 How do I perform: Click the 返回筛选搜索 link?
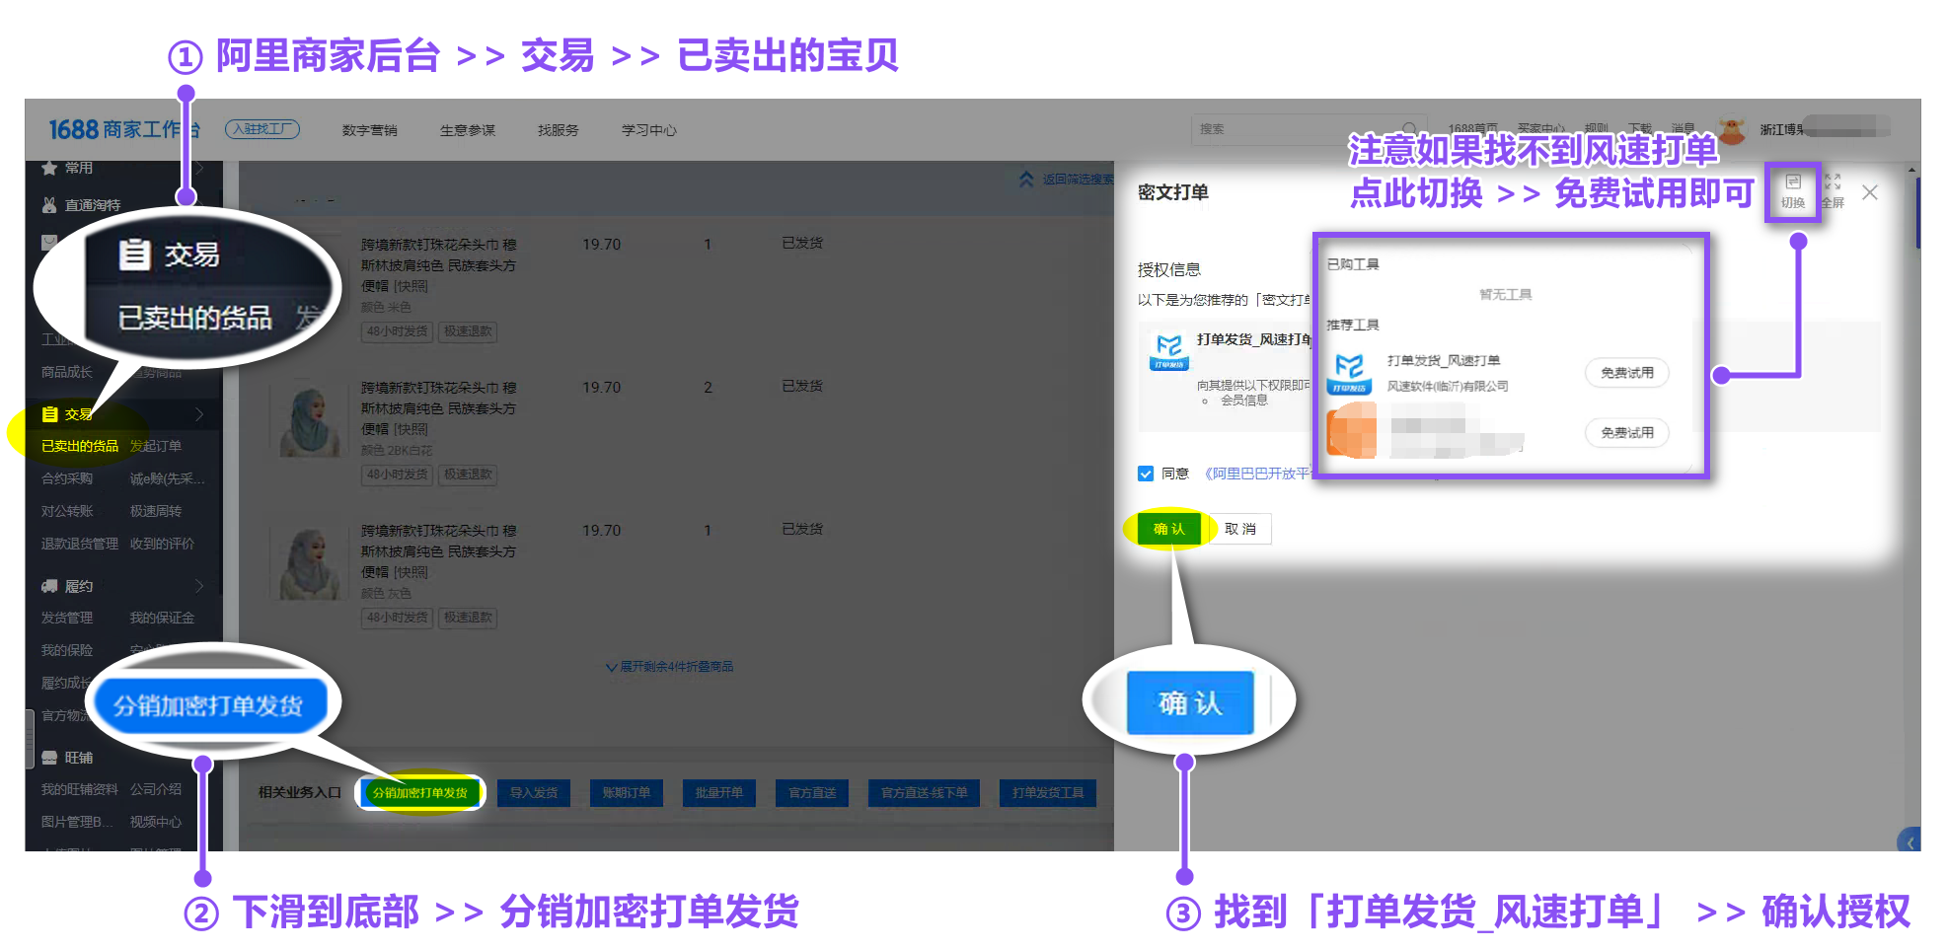pyautogui.click(x=1079, y=180)
